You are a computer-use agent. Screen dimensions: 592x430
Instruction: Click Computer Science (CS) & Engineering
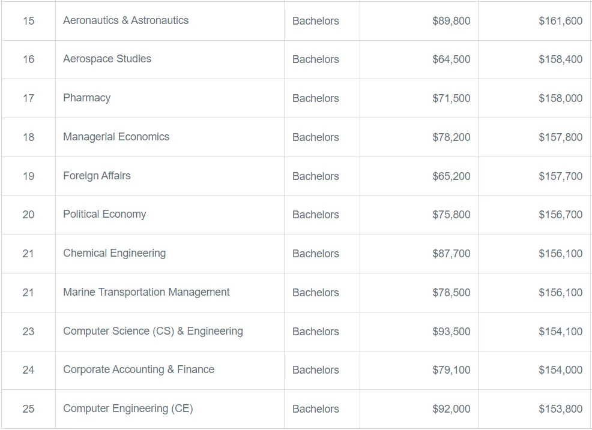pyautogui.click(x=153, y=331)
